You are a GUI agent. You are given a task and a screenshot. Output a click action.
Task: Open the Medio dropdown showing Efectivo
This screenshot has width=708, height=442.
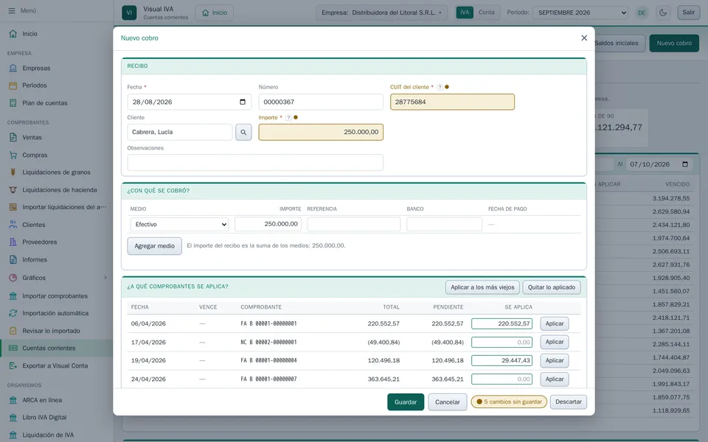click(179, 224)
